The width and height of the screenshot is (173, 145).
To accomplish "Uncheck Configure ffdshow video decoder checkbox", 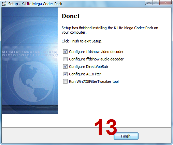I will 65,52.
